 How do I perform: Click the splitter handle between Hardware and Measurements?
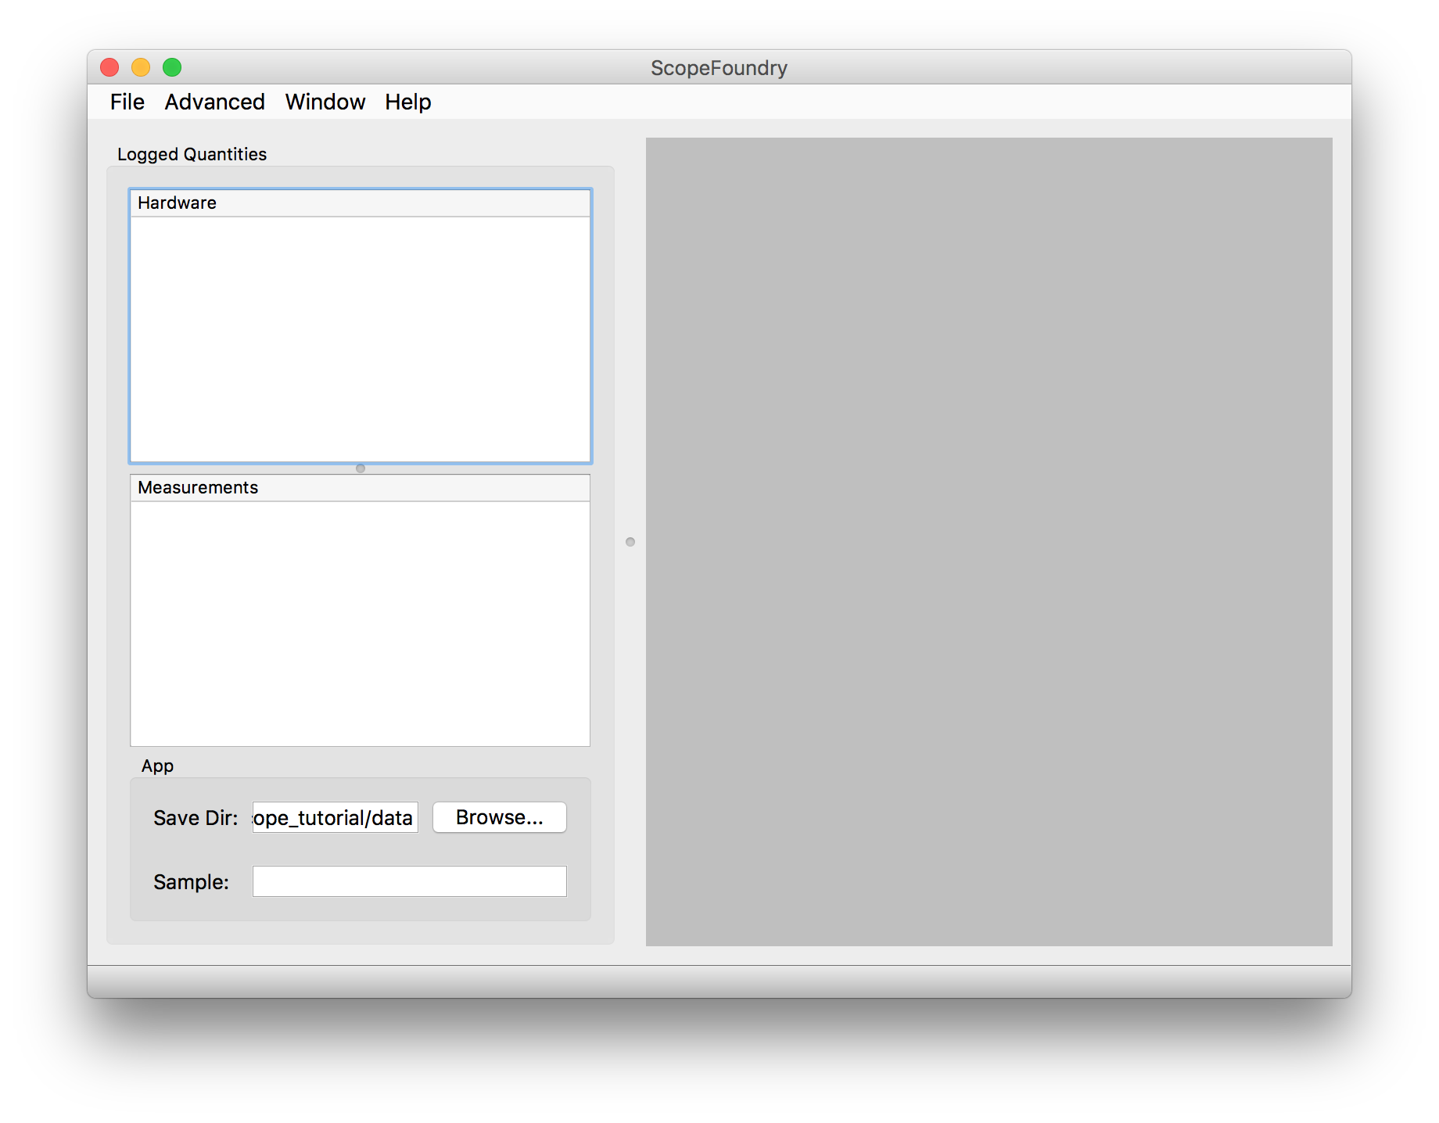tap(361, 468)
